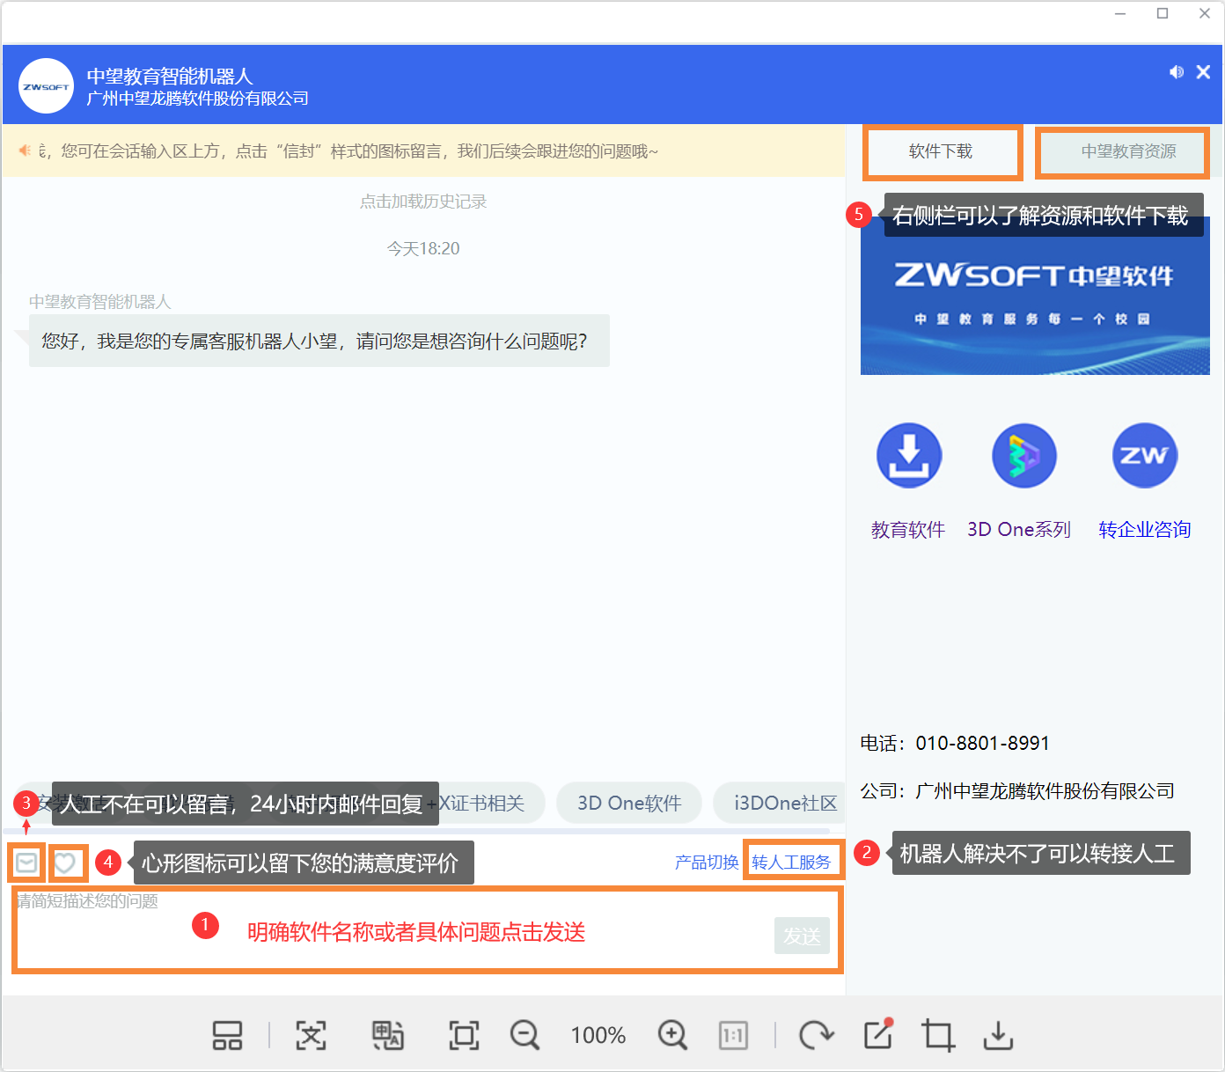Click the company name 广州中望龙腾软件股份有限公司 in header

pyautogui.click(x=197, y=99)
